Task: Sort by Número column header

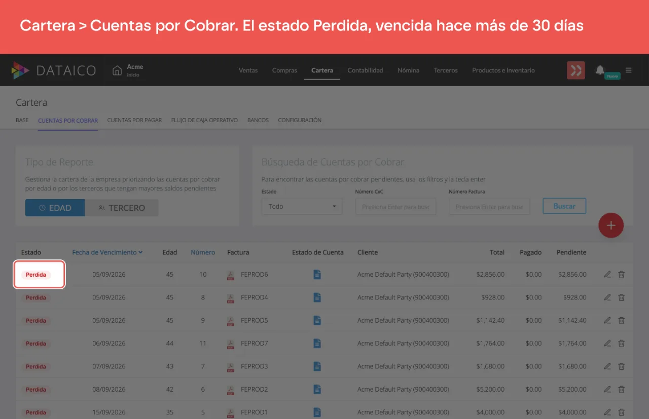Action: point(203,252)
